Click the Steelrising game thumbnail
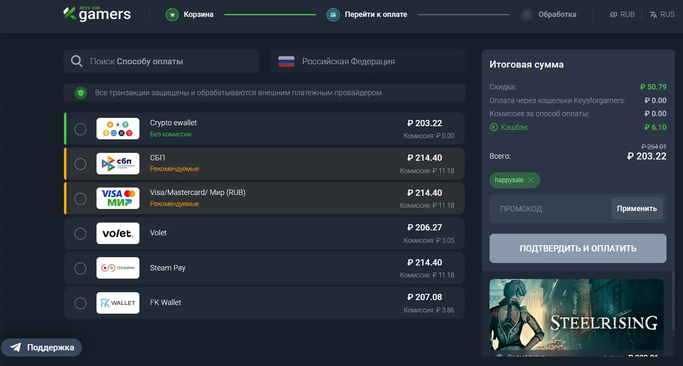 [x=576, y=314]
